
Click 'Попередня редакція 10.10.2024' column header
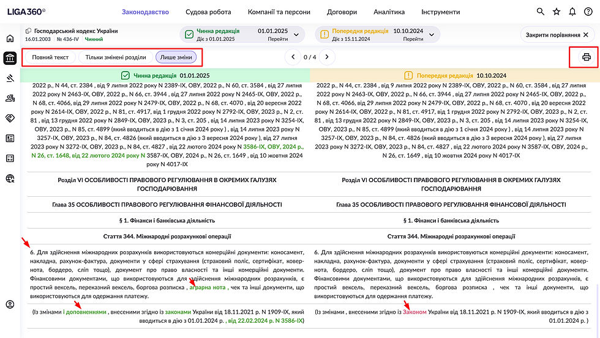455,75
